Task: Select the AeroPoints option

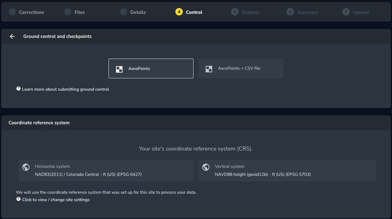Action: 151,68
